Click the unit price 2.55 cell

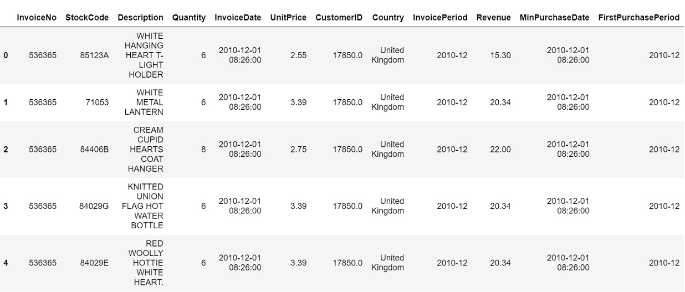298,55
